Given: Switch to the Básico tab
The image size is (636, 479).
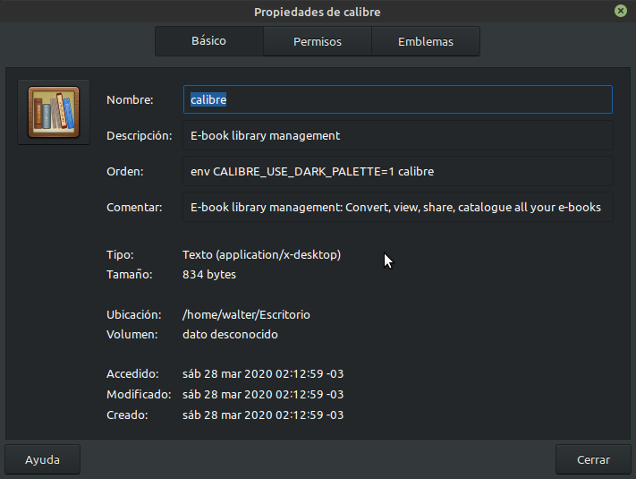Looking at the screenshot, I should tap(208, 41).
